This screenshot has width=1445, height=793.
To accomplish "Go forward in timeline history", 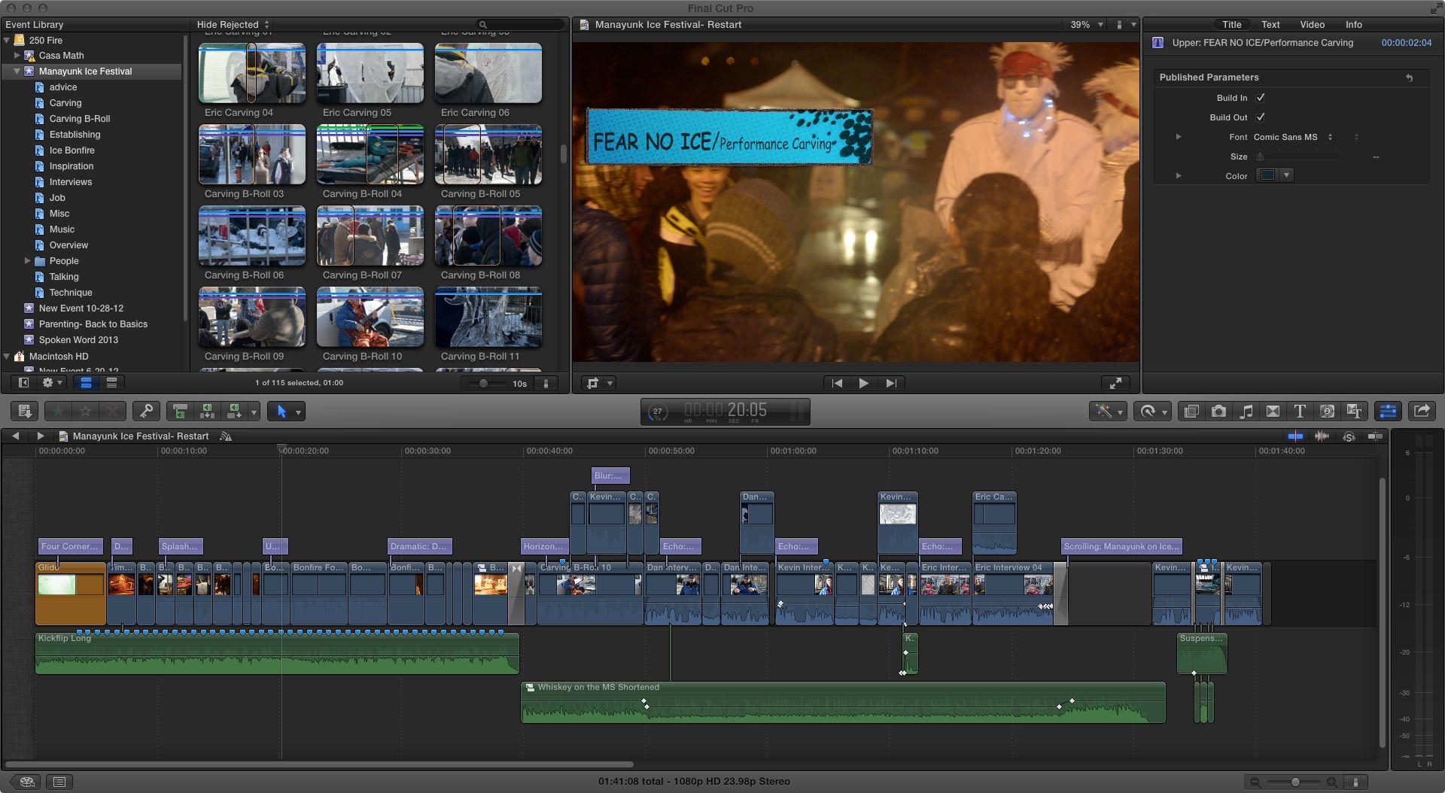I will click(40, 436).
